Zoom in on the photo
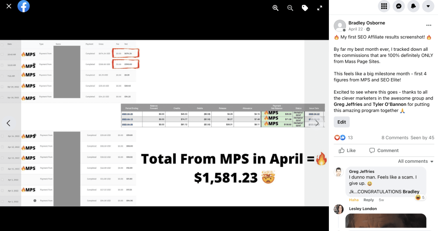438x231 pixels. [275, 8]
